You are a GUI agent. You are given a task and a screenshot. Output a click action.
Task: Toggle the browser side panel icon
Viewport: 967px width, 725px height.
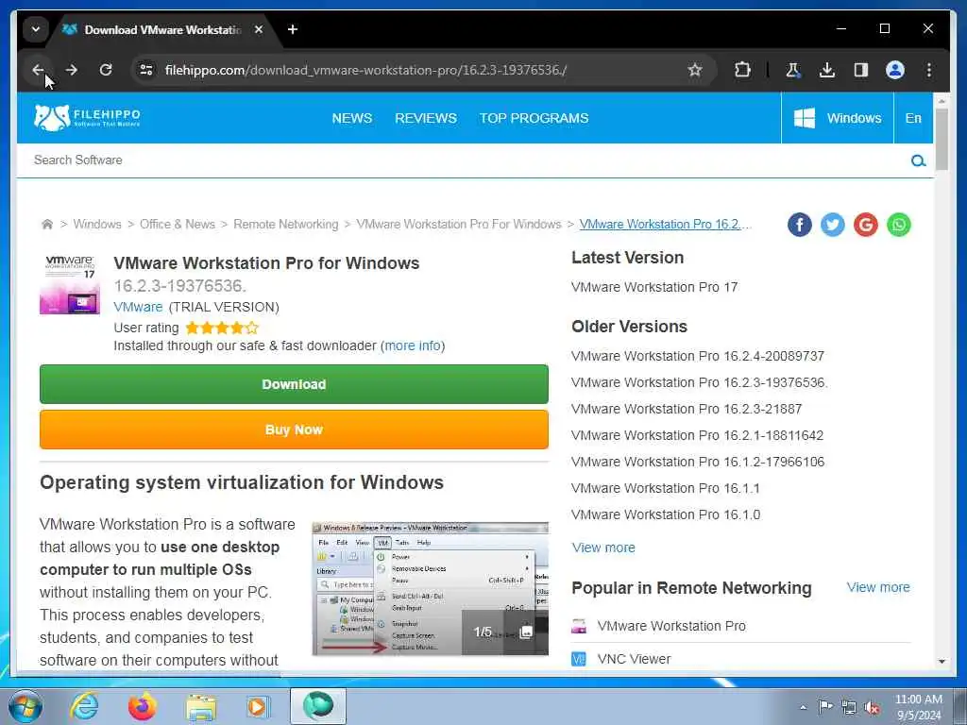click(x=861, y=70)
